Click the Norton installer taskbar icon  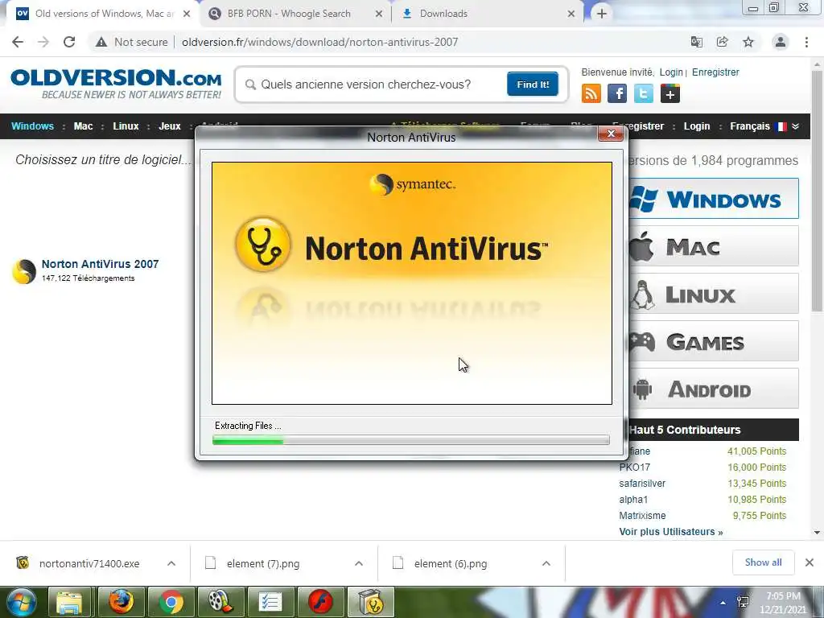pyautogui.click(x=370, y=602)
